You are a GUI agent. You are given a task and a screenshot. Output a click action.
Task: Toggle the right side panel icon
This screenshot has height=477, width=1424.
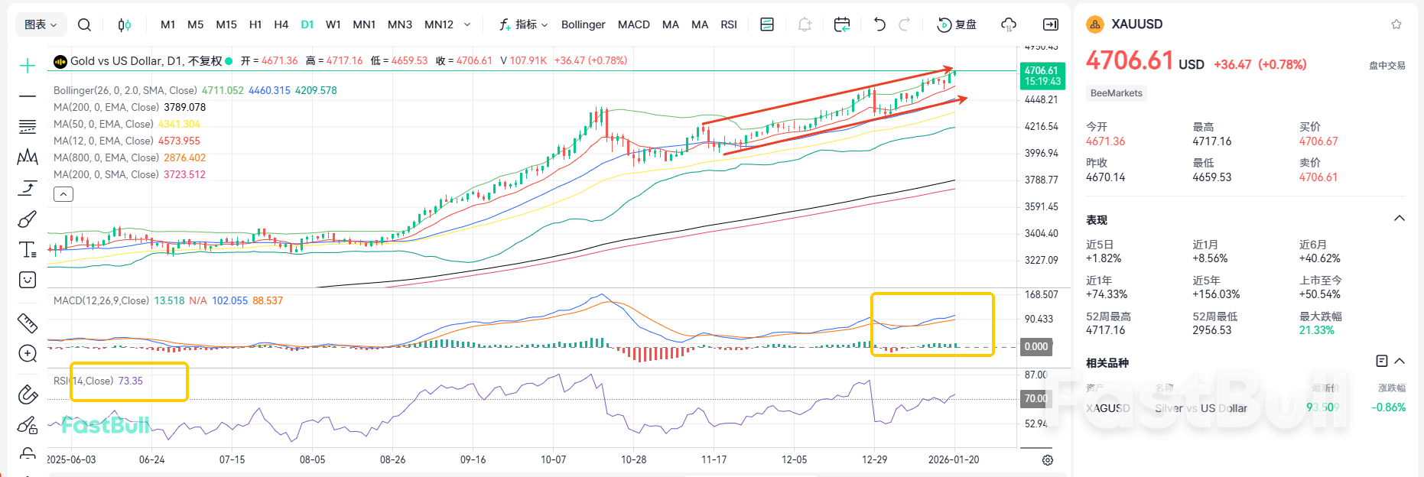[x=1051, y=24]
